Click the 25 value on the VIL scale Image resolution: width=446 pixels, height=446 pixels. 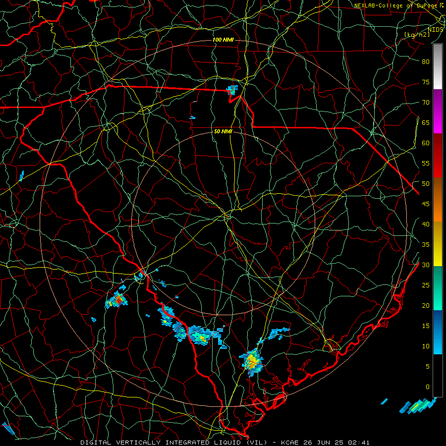426,285
